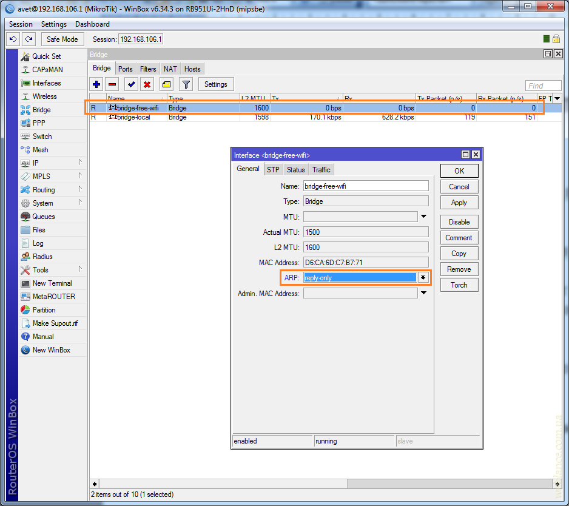
Task: Open Wireless in the sidebar
Action: click(x=44, y=96)
